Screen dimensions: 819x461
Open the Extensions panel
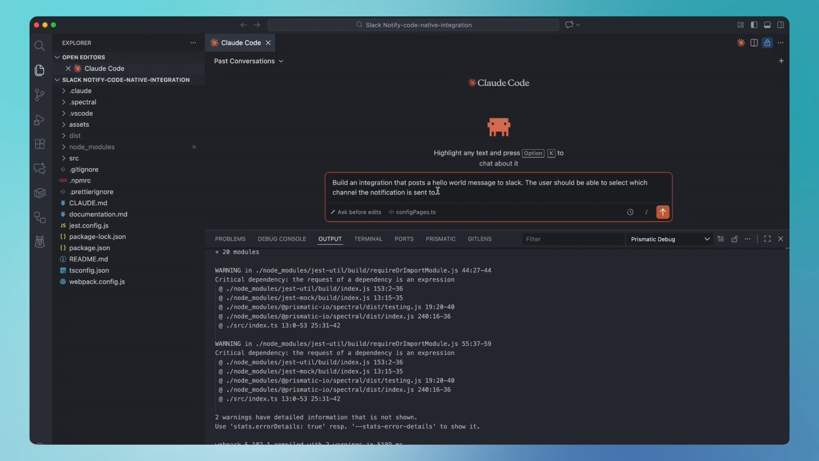39,144
